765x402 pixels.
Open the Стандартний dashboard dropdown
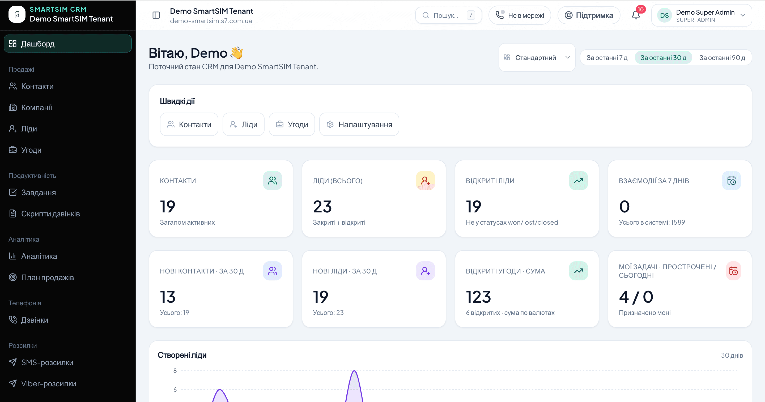point(537,58)
